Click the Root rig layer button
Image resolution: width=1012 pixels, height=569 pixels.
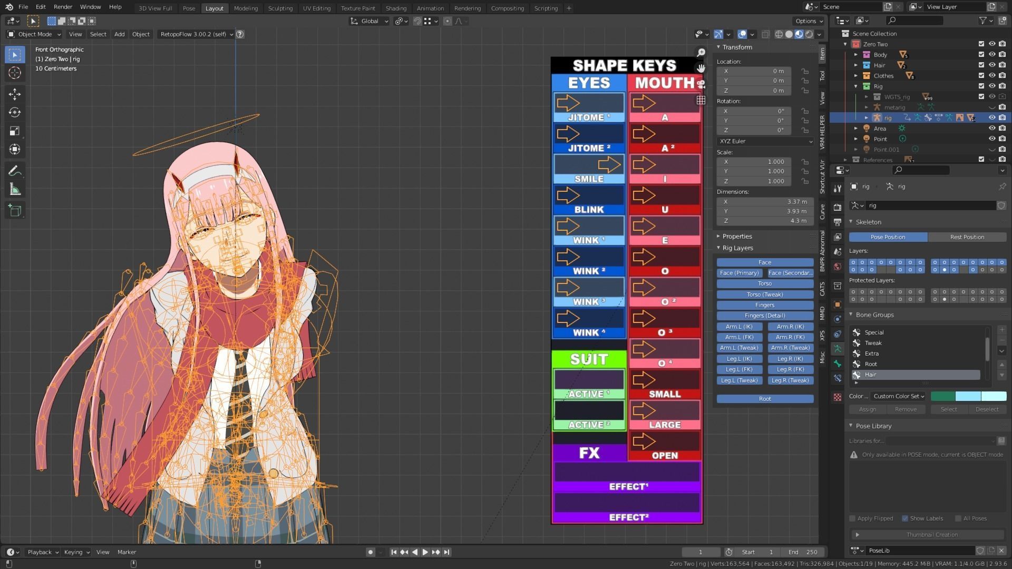click(x=765, y=399)
